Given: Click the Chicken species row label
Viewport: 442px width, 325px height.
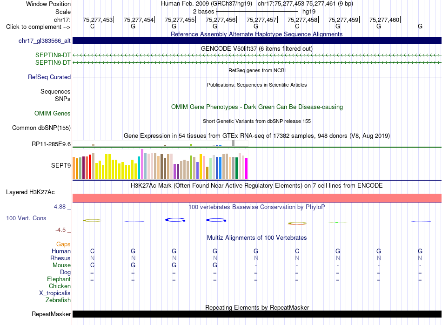Looking at the screenshot, I should [60, 286].
